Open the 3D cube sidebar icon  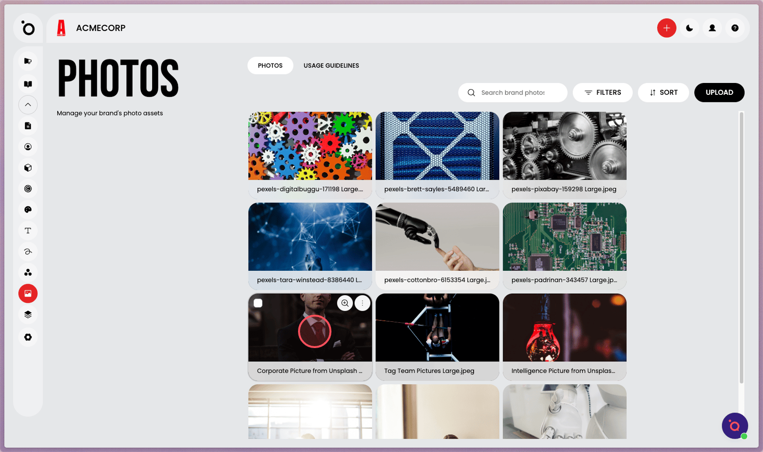(x=28, y=168)
